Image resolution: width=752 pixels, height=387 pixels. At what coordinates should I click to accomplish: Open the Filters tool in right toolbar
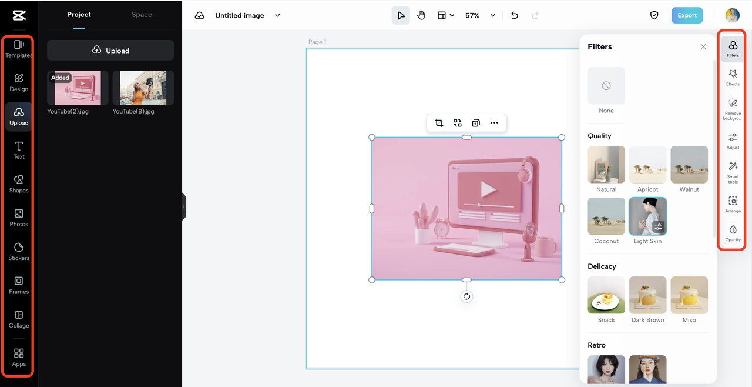click(x=733, y=49)
